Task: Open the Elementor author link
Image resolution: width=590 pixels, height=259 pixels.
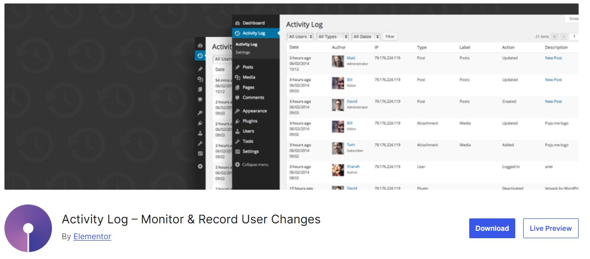Action: 92,237
